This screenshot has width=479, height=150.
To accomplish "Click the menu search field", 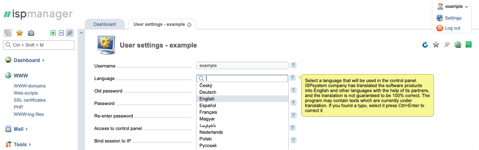I will click(39, 45).
